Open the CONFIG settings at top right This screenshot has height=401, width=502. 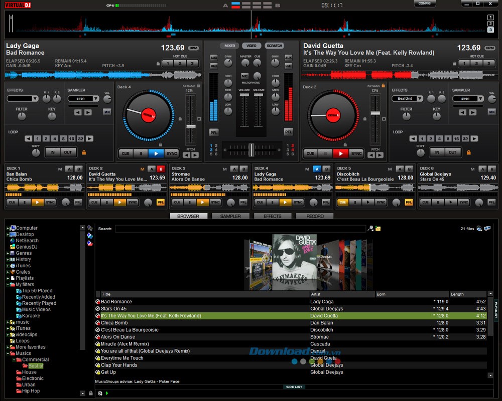[x=425, y=3]
